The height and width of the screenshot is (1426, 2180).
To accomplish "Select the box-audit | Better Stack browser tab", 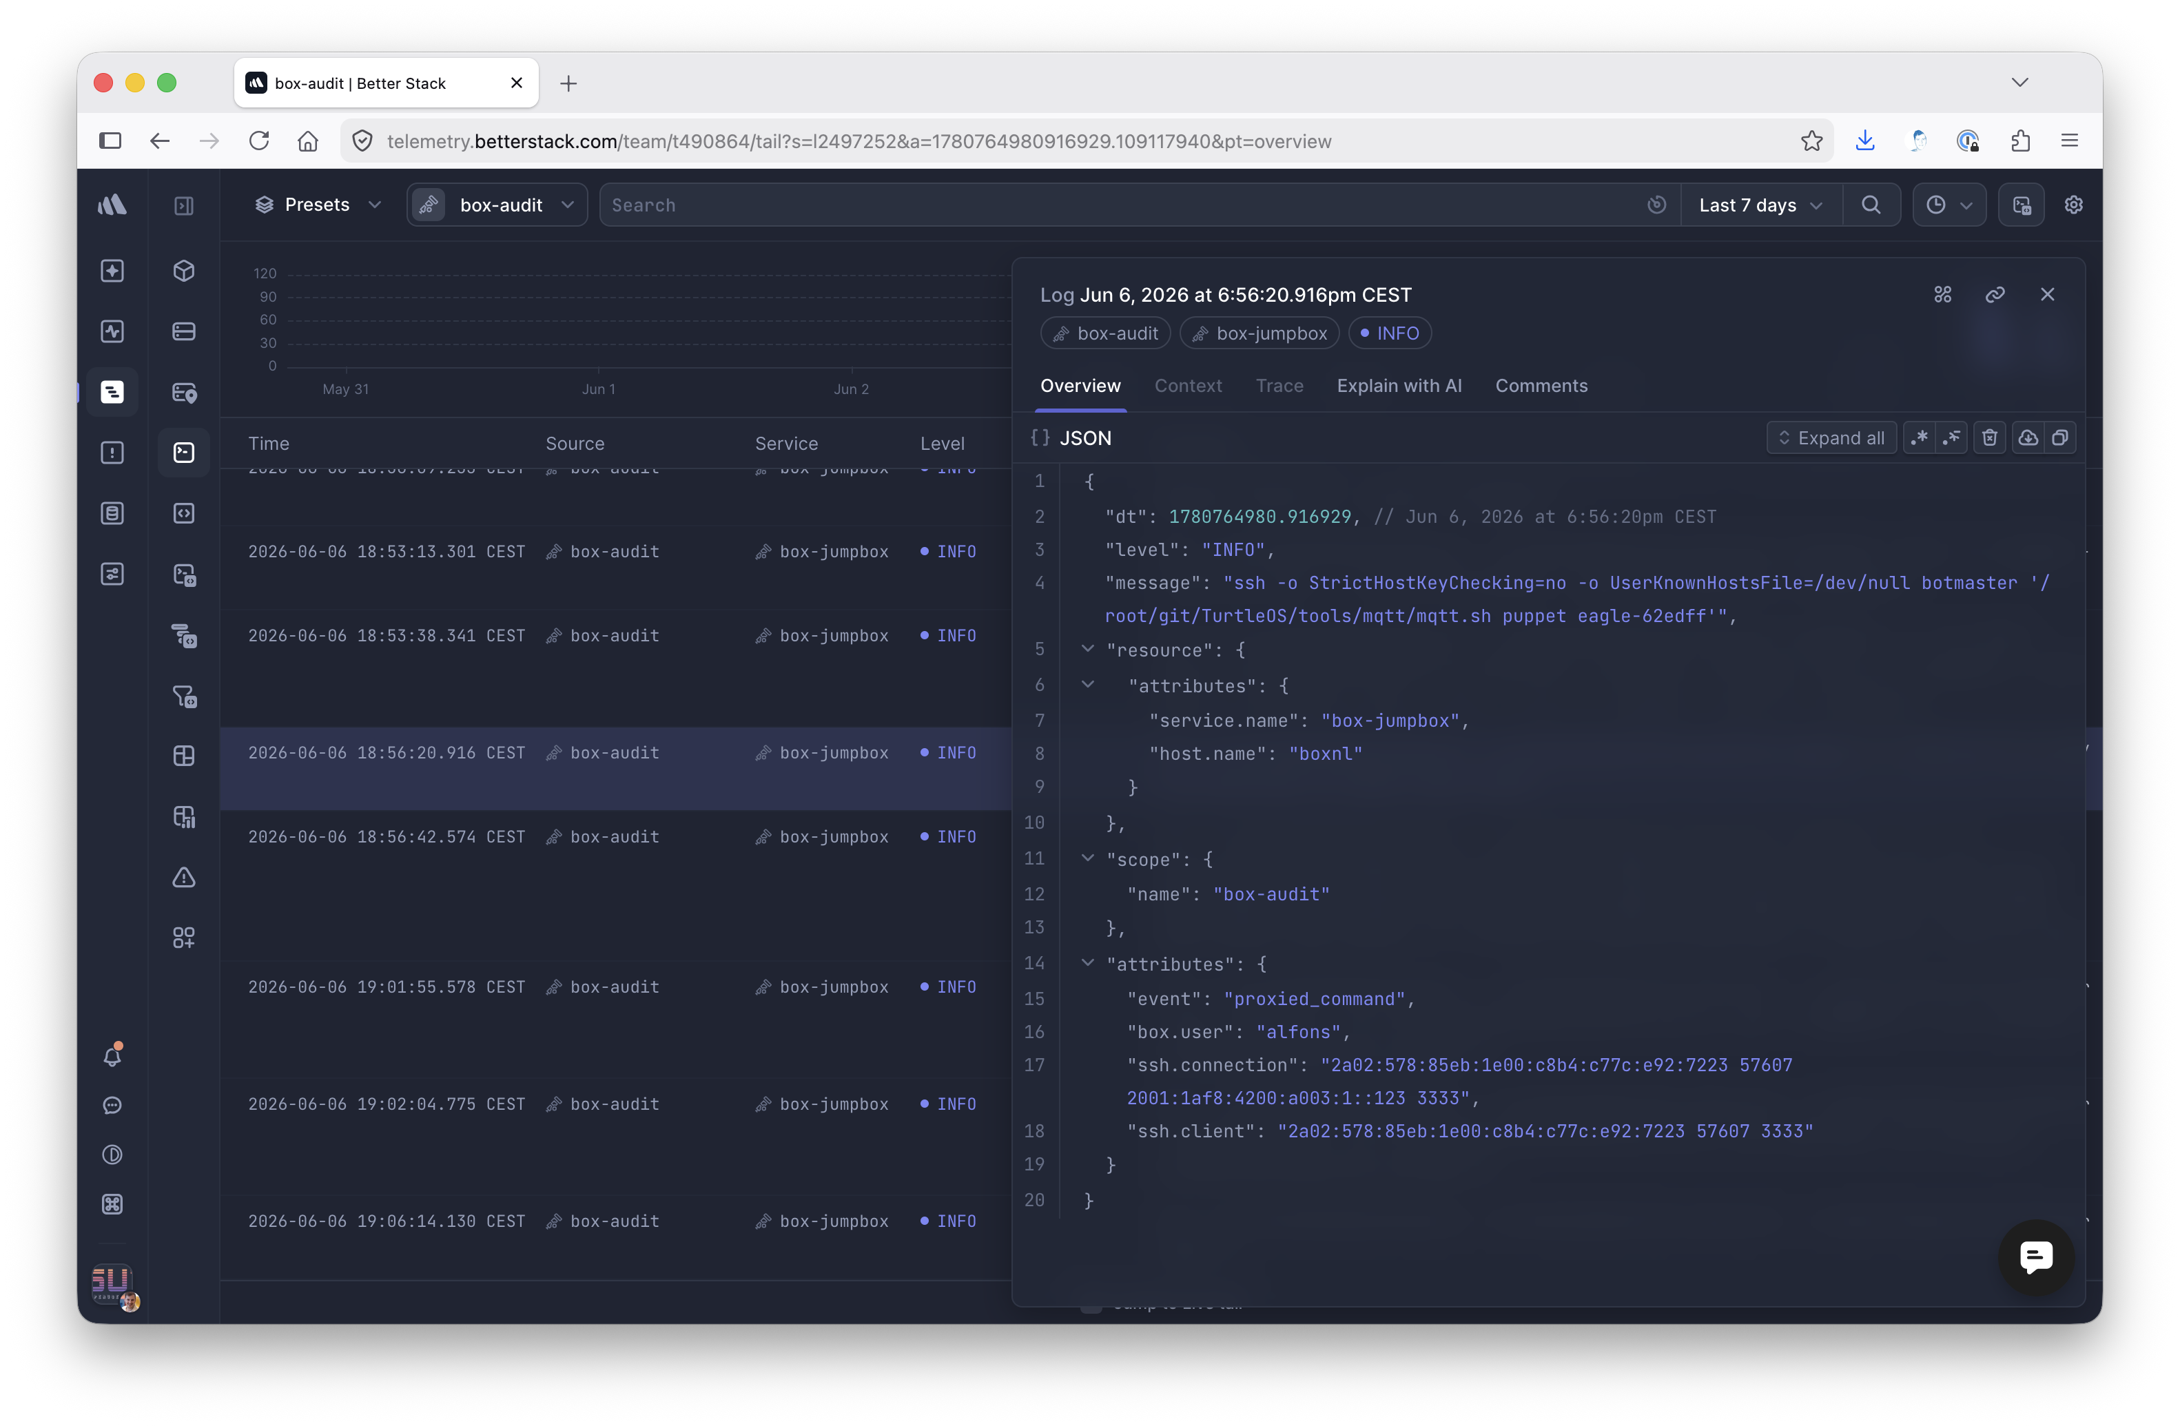I will tap(386, 83).
